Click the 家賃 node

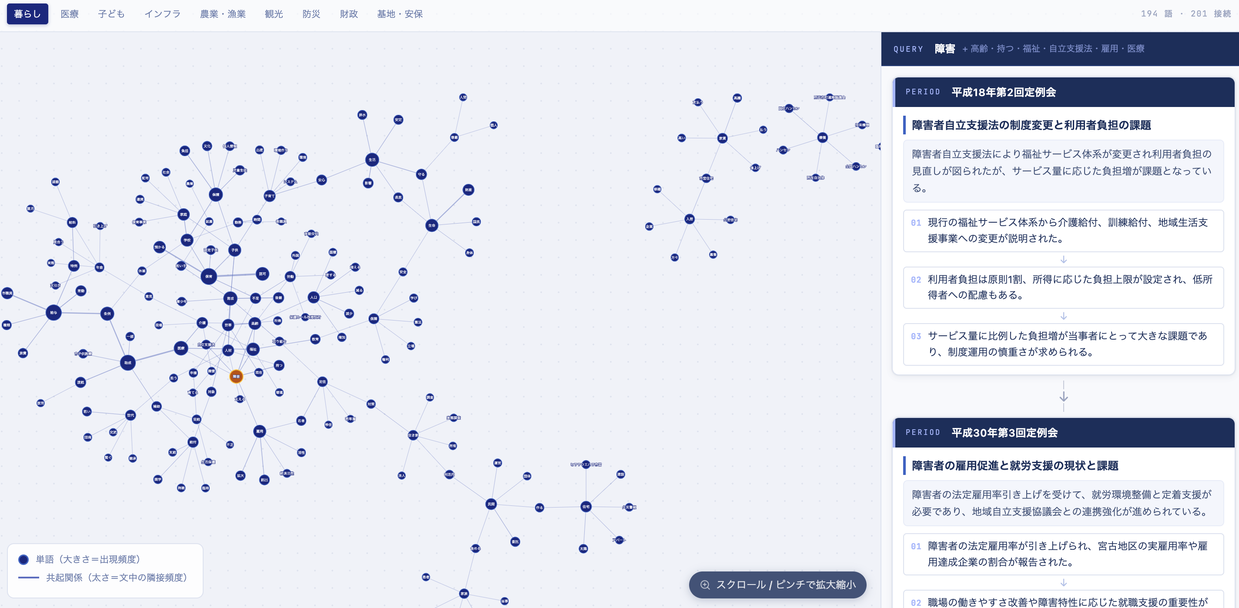[722, 138]
